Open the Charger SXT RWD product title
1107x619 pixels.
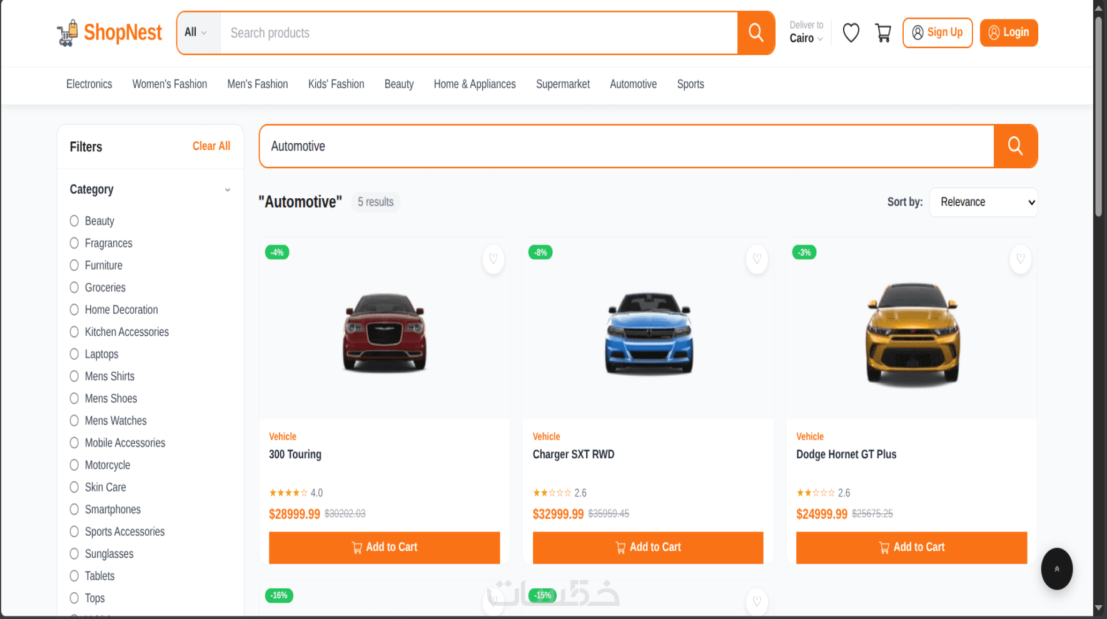tap(574, 455)
